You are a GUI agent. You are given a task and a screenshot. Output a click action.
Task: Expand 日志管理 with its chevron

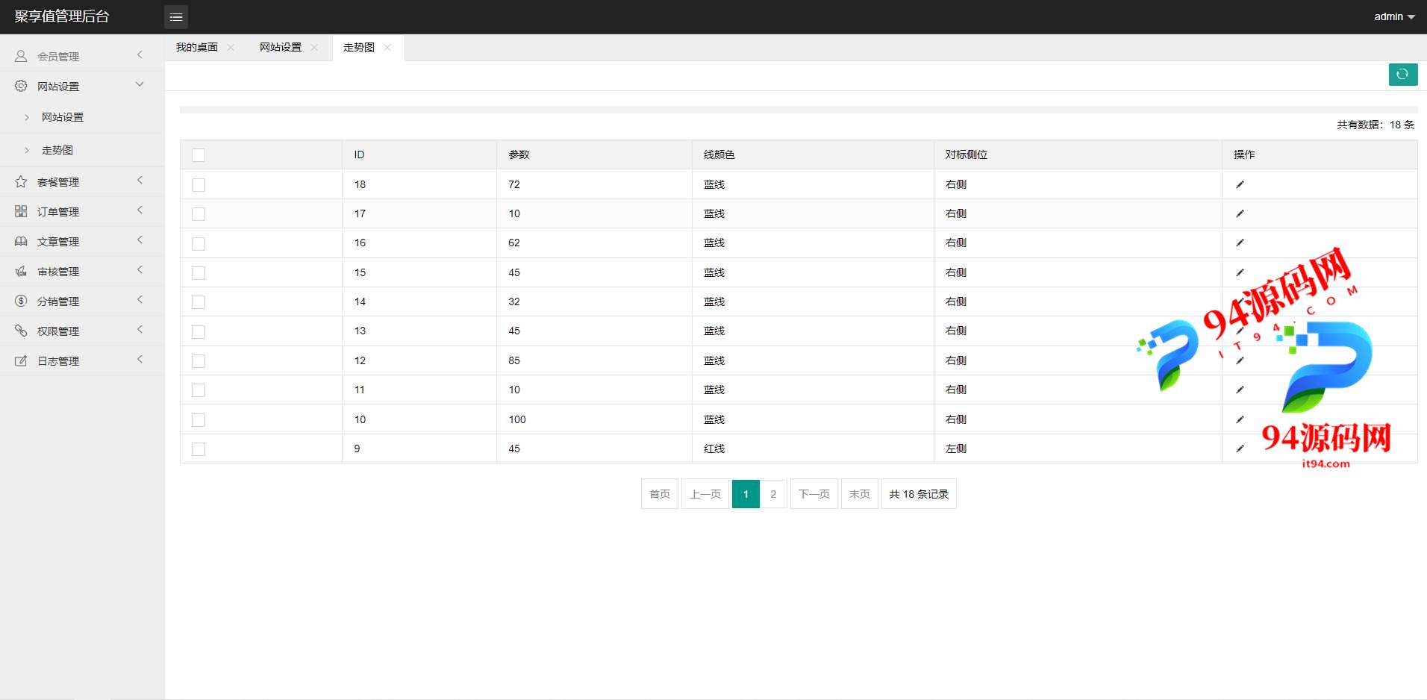pos(140,360)
